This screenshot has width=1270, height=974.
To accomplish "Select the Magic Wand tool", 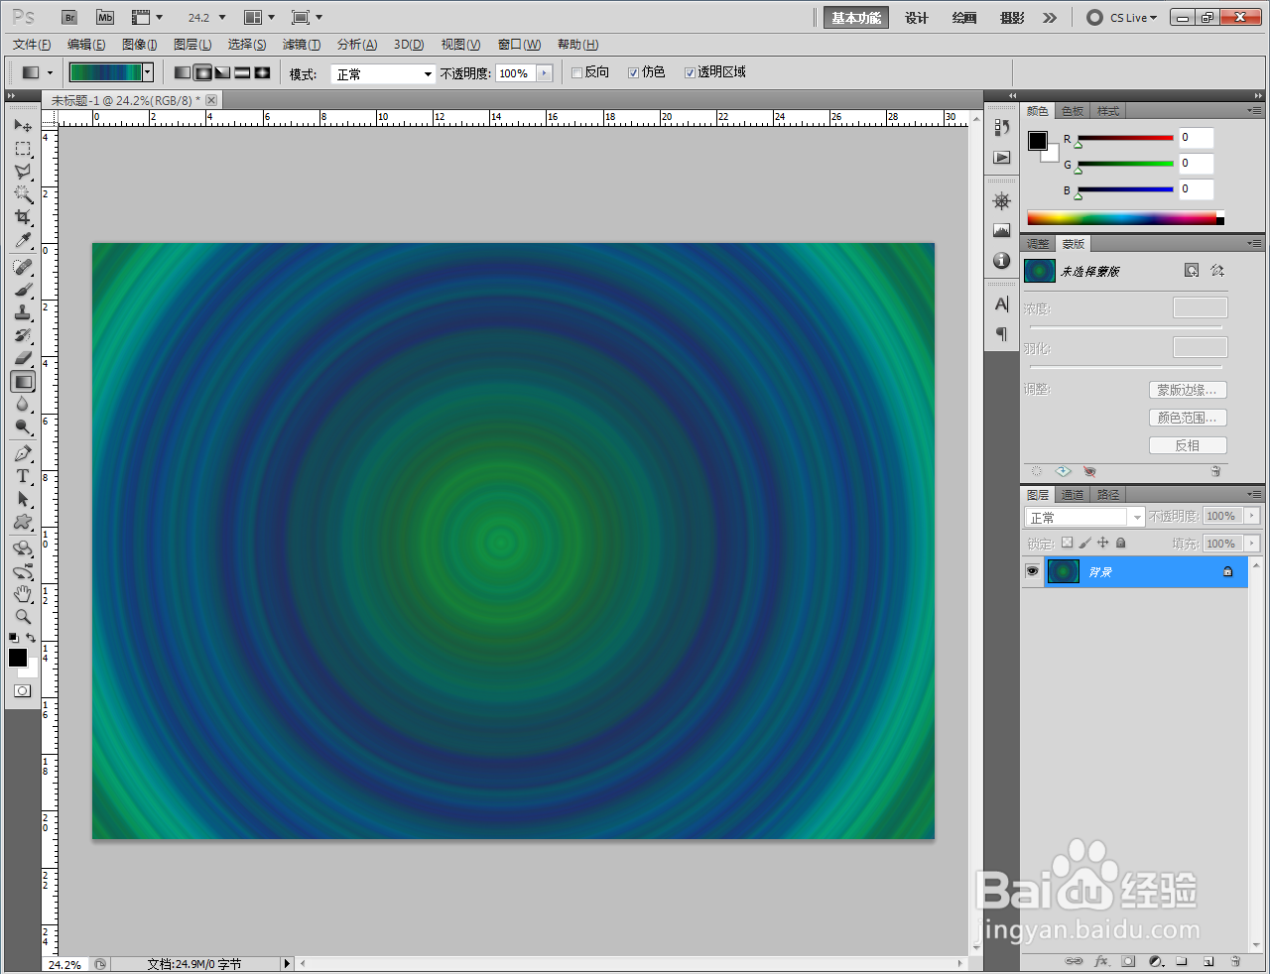I will [23, 194].
